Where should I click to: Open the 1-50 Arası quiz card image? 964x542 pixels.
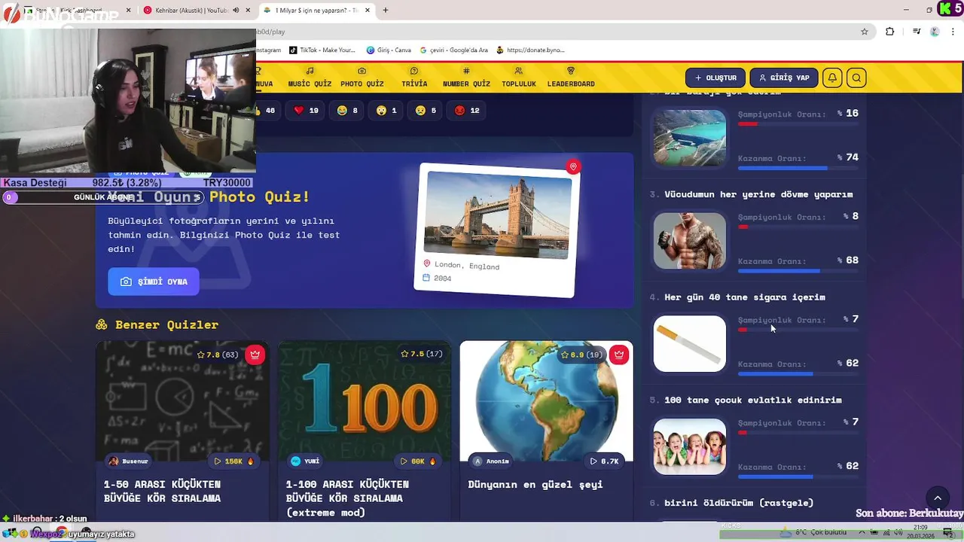[182, 401]
